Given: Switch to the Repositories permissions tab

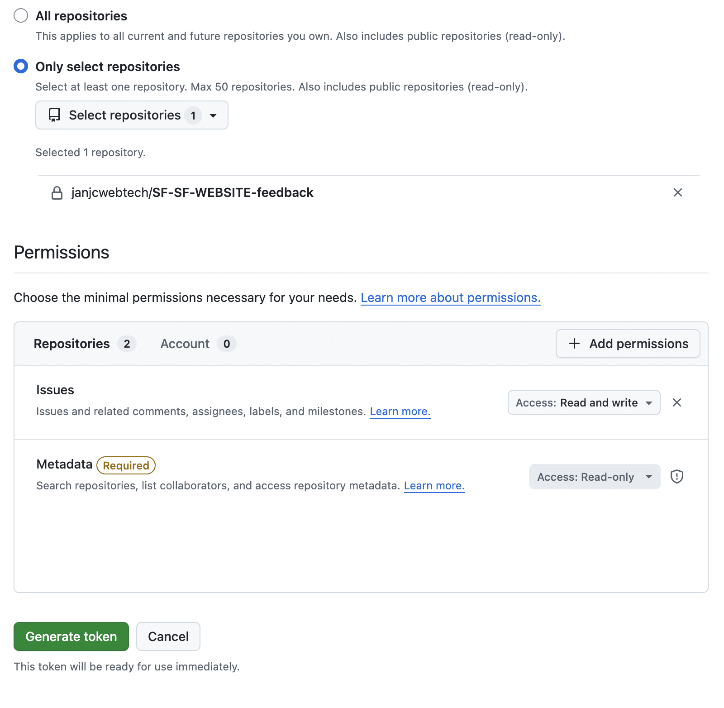Looking at the screenshot, I should pos(85,344).
